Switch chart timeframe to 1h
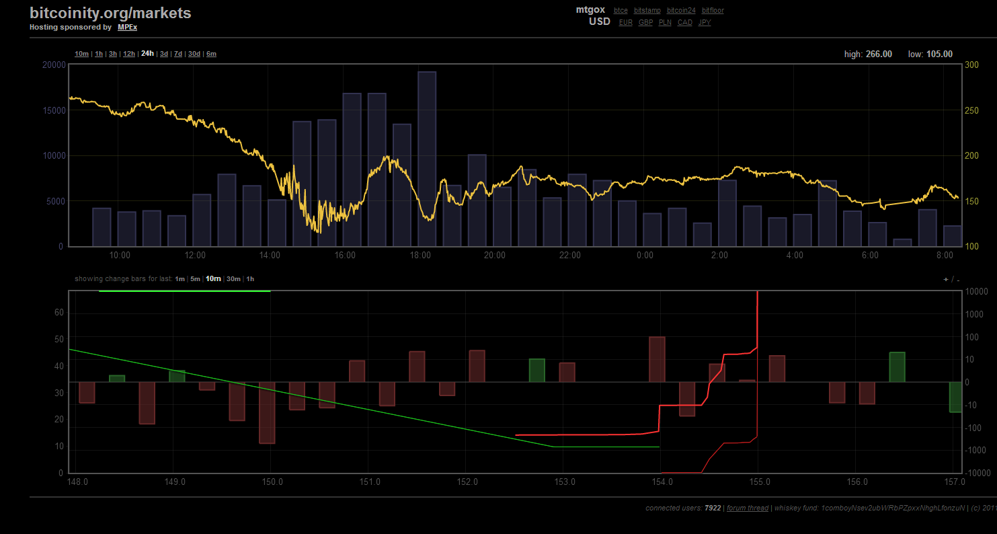The height and width of the screenshot is (534, 997). [x=98, y=54]
